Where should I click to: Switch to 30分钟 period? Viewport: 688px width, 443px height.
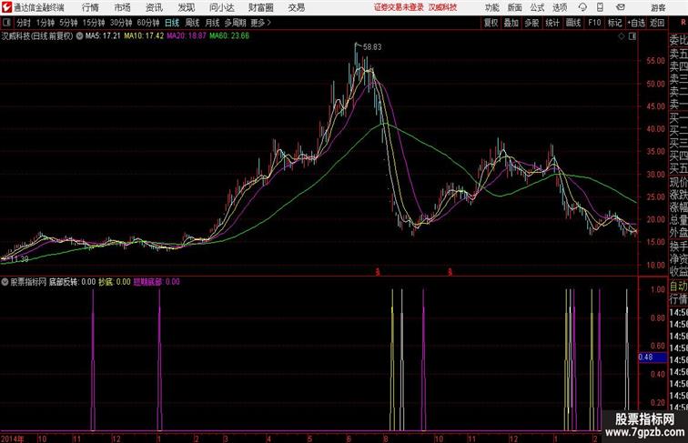tap(121, 23)
